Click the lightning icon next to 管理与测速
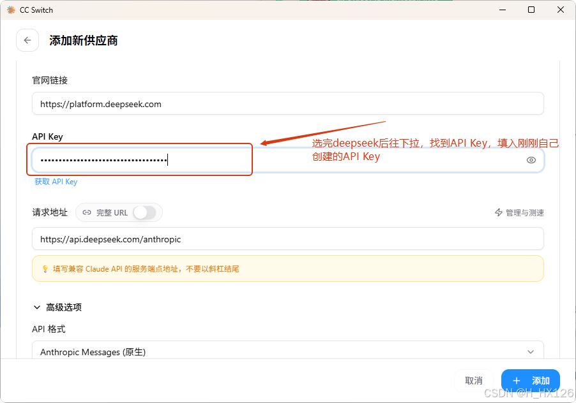Image resolution: width=576 pixels, height=403 pixels. [499, 213]
